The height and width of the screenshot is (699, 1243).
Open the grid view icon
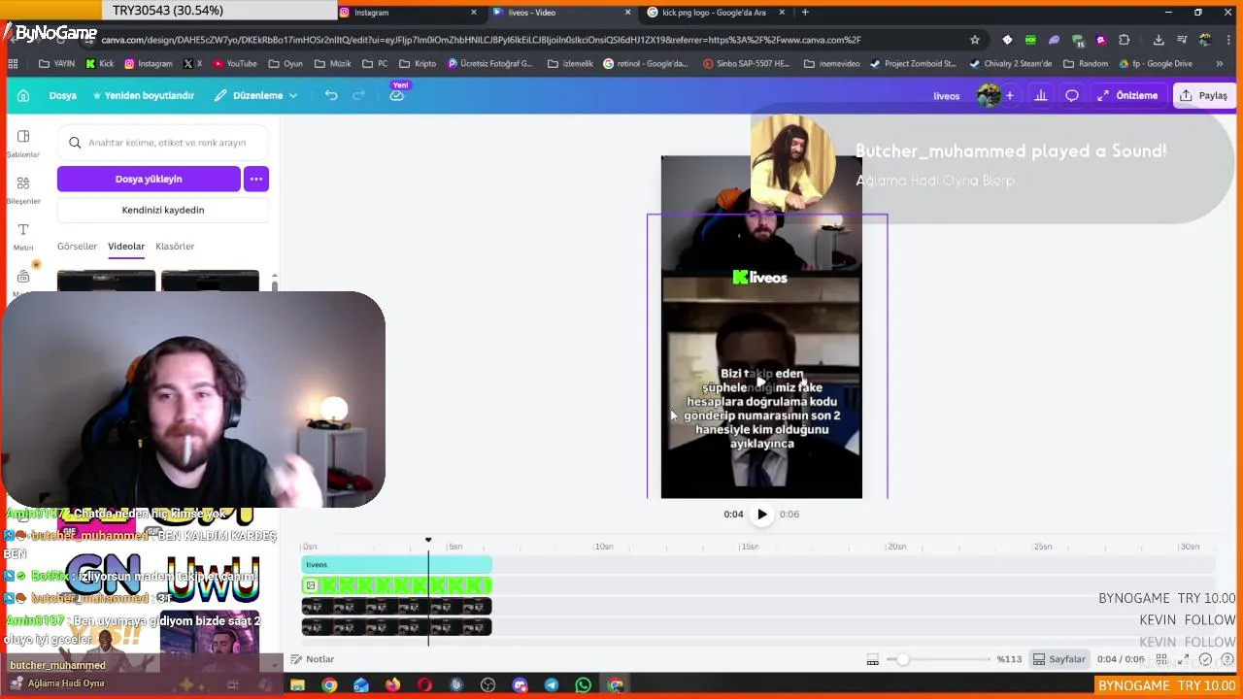coord(1161,659)
